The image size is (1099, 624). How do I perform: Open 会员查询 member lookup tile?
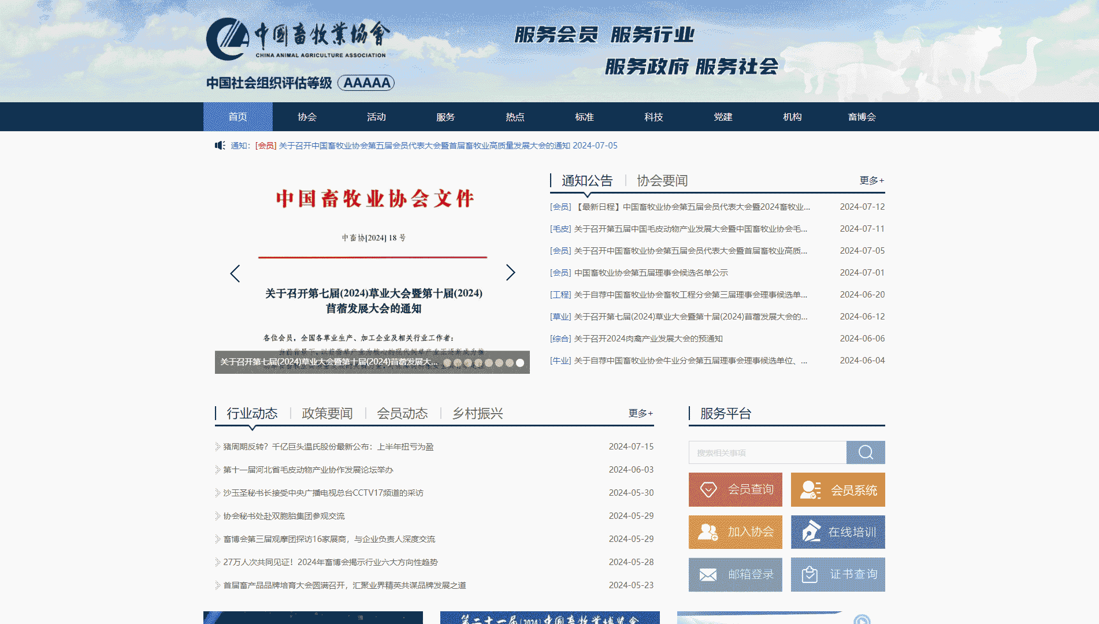click(736, 489)
